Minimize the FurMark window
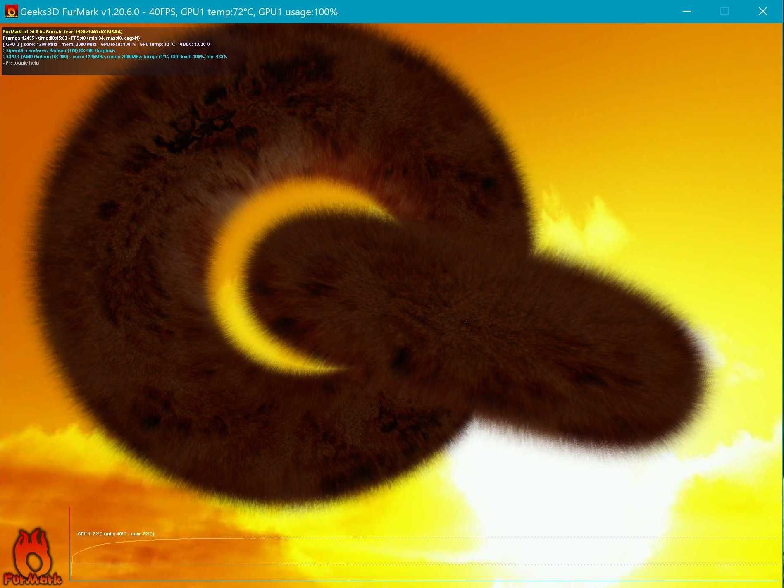This screenshot has height=588, width=784. coord(687,12)
